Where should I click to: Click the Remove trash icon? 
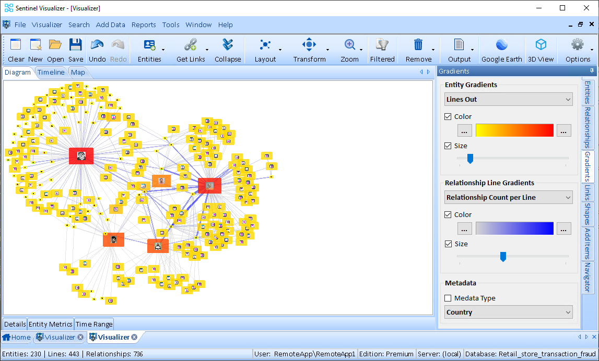click(x=418, y=45)
